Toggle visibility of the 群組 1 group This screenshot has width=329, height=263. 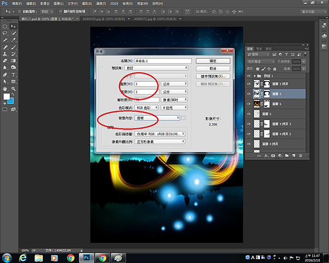tap(249, 75)
